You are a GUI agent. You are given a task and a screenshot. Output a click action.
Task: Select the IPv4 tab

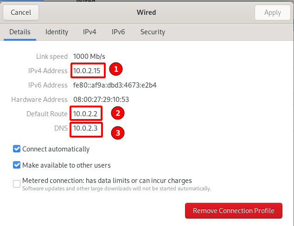coord(89,32)
